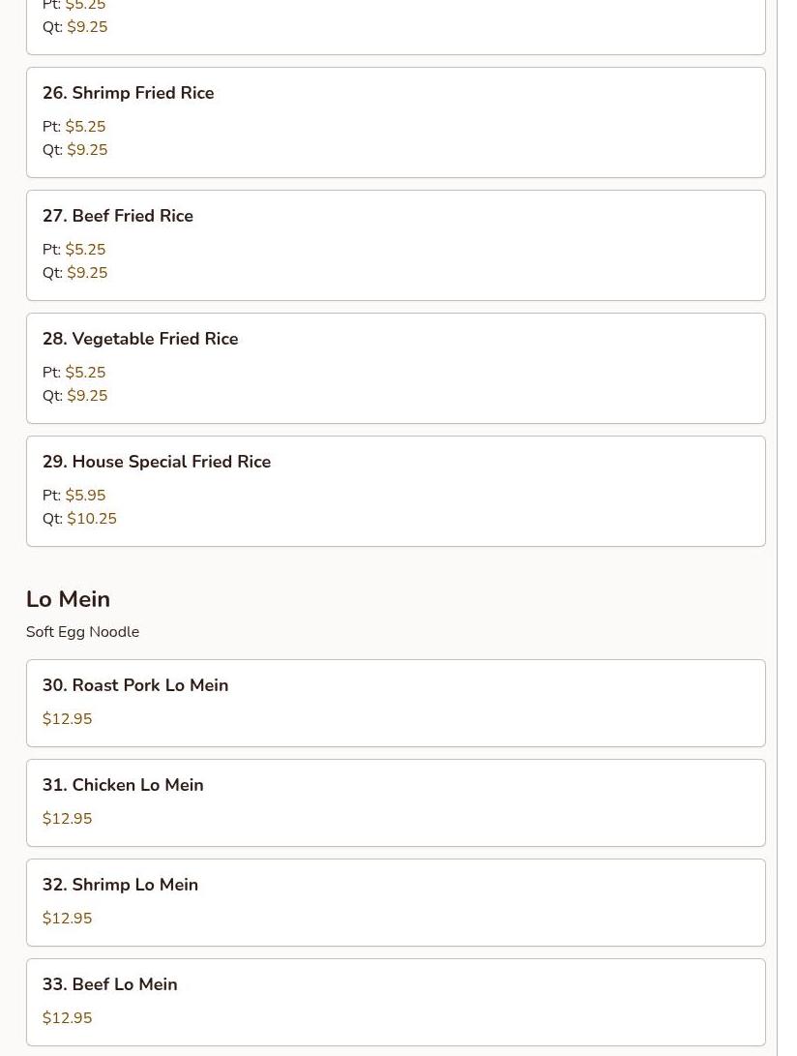Choose 32. Shrimp Lo Mein

[120, 885]
